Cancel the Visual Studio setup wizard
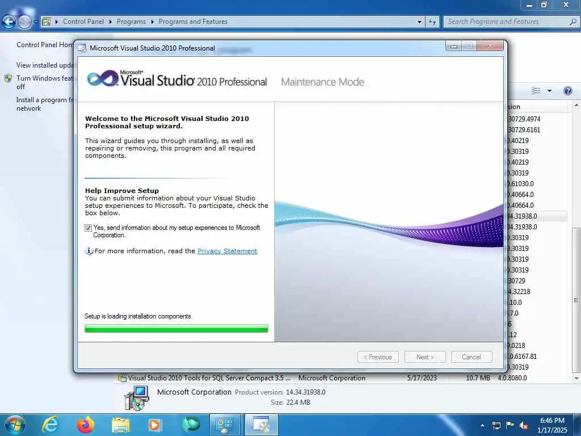The image size is (581, 436). pos(471,357)
